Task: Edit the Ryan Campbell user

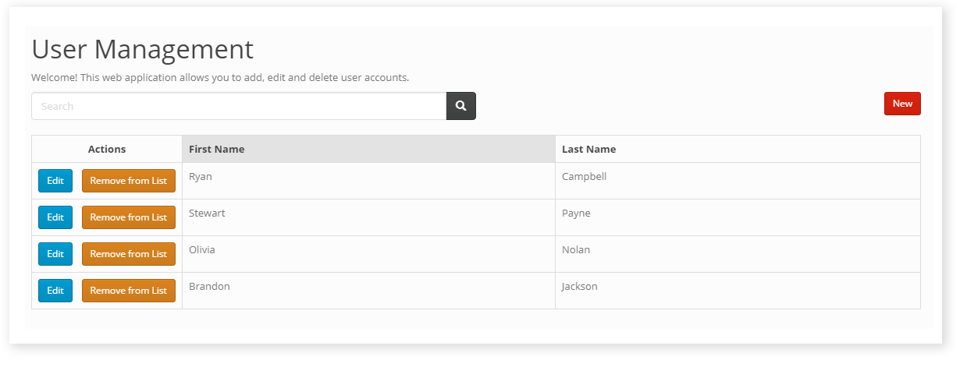Action: tap(55, 181)
